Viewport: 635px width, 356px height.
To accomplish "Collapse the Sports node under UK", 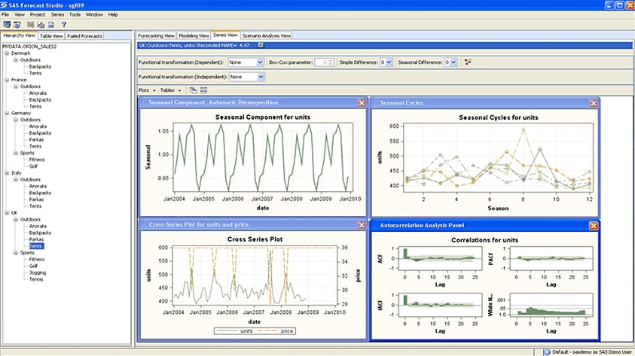I will (x=16, y=252).
